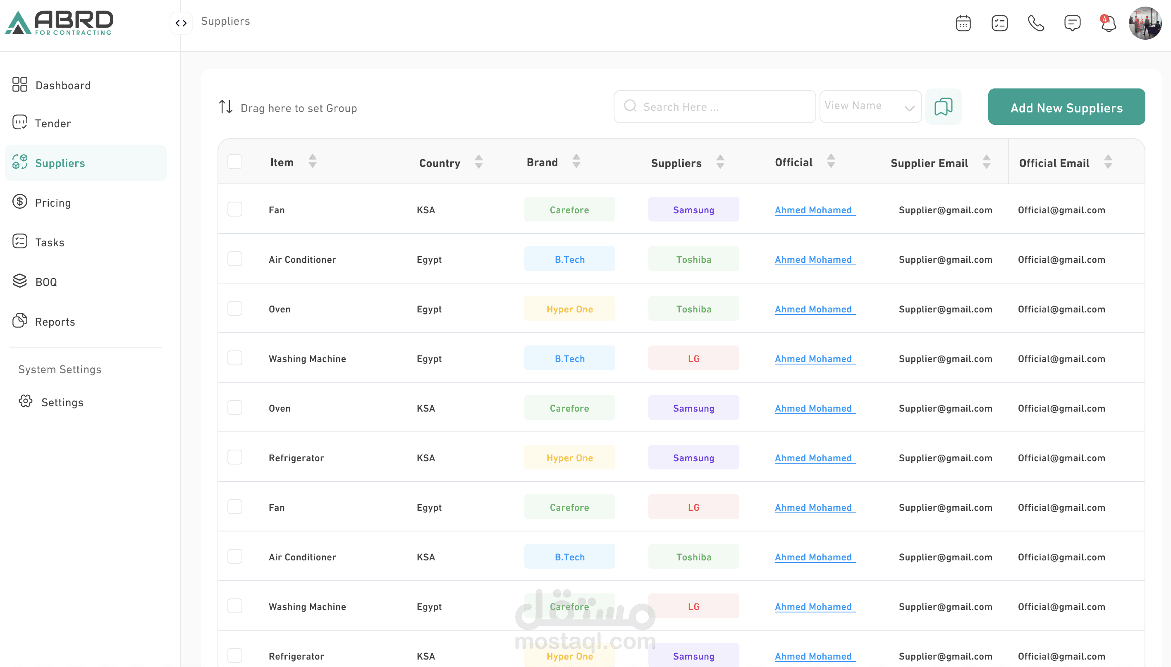
Task: Open Ahmed Mohamed link in first row
Action: (x=813, y=210)
